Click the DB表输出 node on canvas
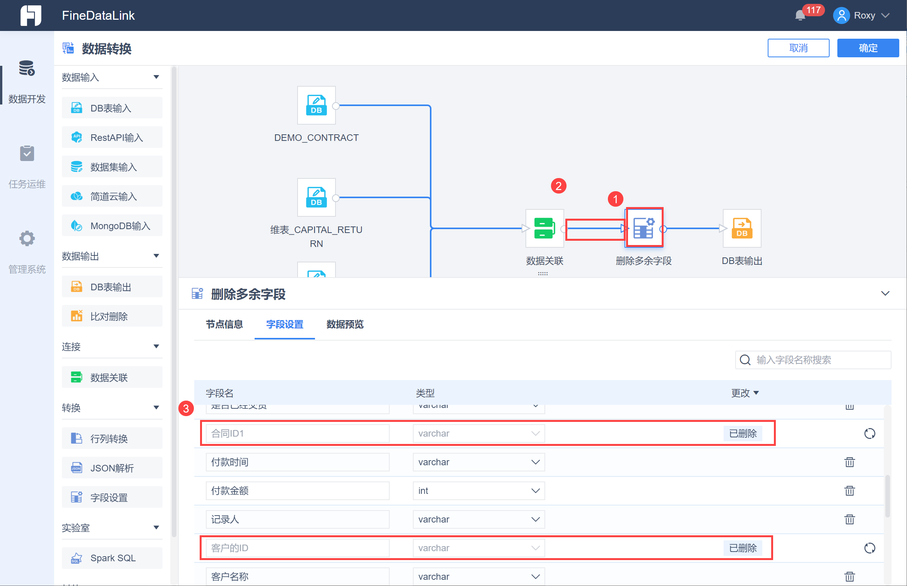This screenshot has height=586, width=907. 741,228
